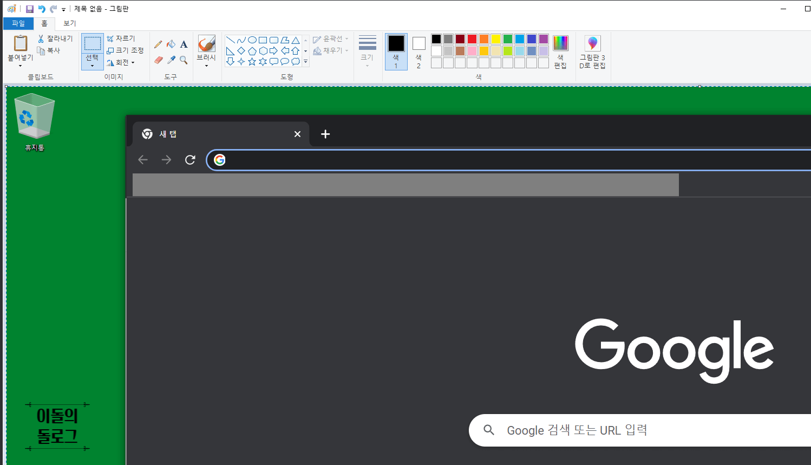Screen dimensions: 811x465
Task: Click 크기 조정 resize button
Action: pos(125,50)
